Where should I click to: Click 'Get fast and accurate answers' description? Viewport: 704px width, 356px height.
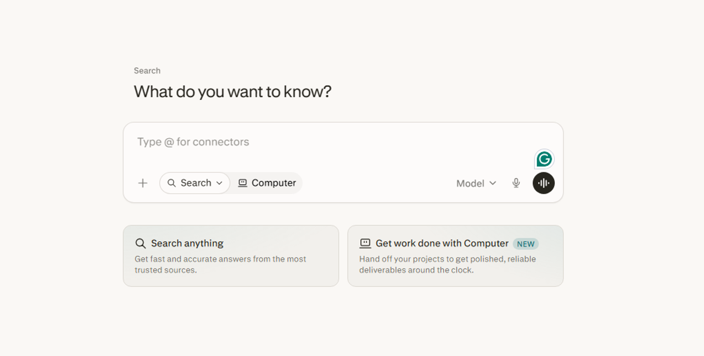click(220, 265)
